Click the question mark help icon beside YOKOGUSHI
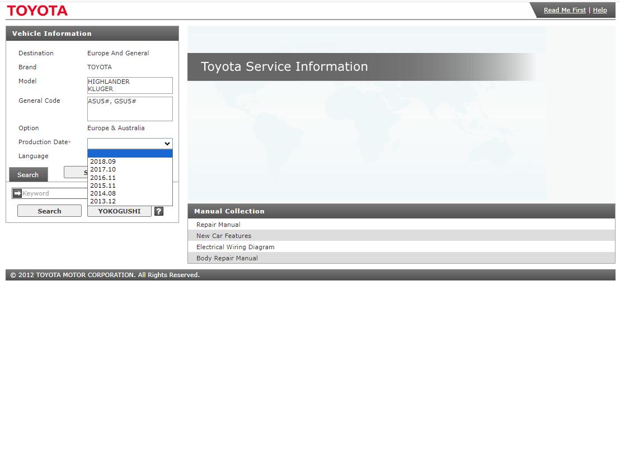Image resolution: width=620 pixels, height=471 pixels. tap(159, 211)
